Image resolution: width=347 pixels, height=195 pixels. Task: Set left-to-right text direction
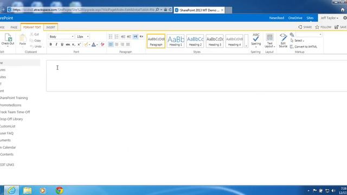tap(136, 36)
